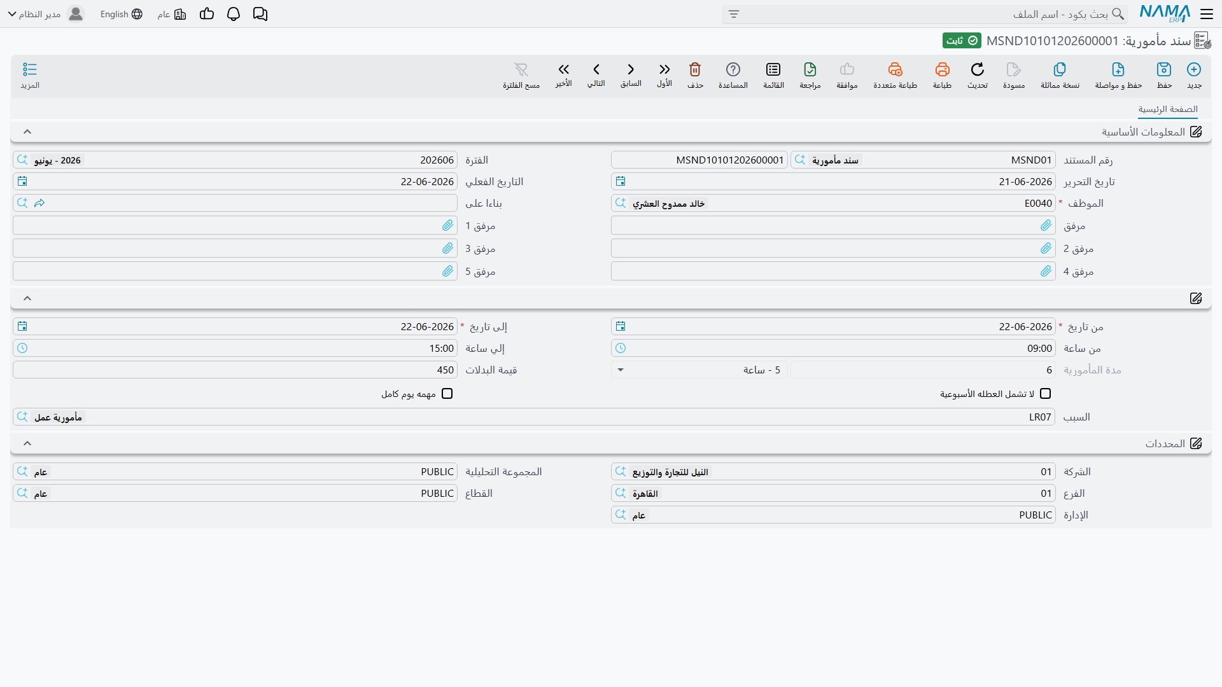Open calendar for تاريخ التحرير
Image resolution: width=1222 pixels, height=687 pixels.
[x=621, y=182]
